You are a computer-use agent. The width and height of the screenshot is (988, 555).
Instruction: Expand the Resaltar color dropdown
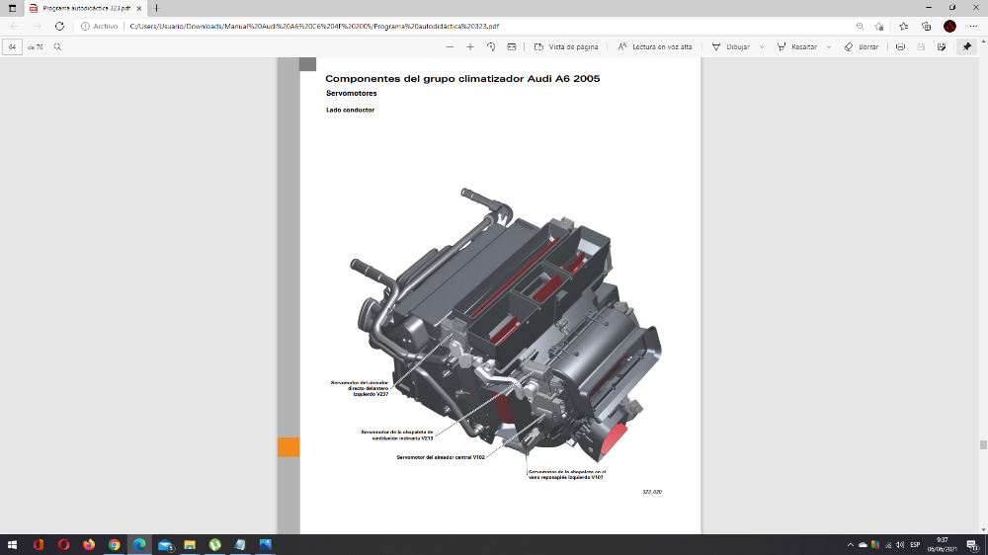pyautogui.click(x=829, y=46)
